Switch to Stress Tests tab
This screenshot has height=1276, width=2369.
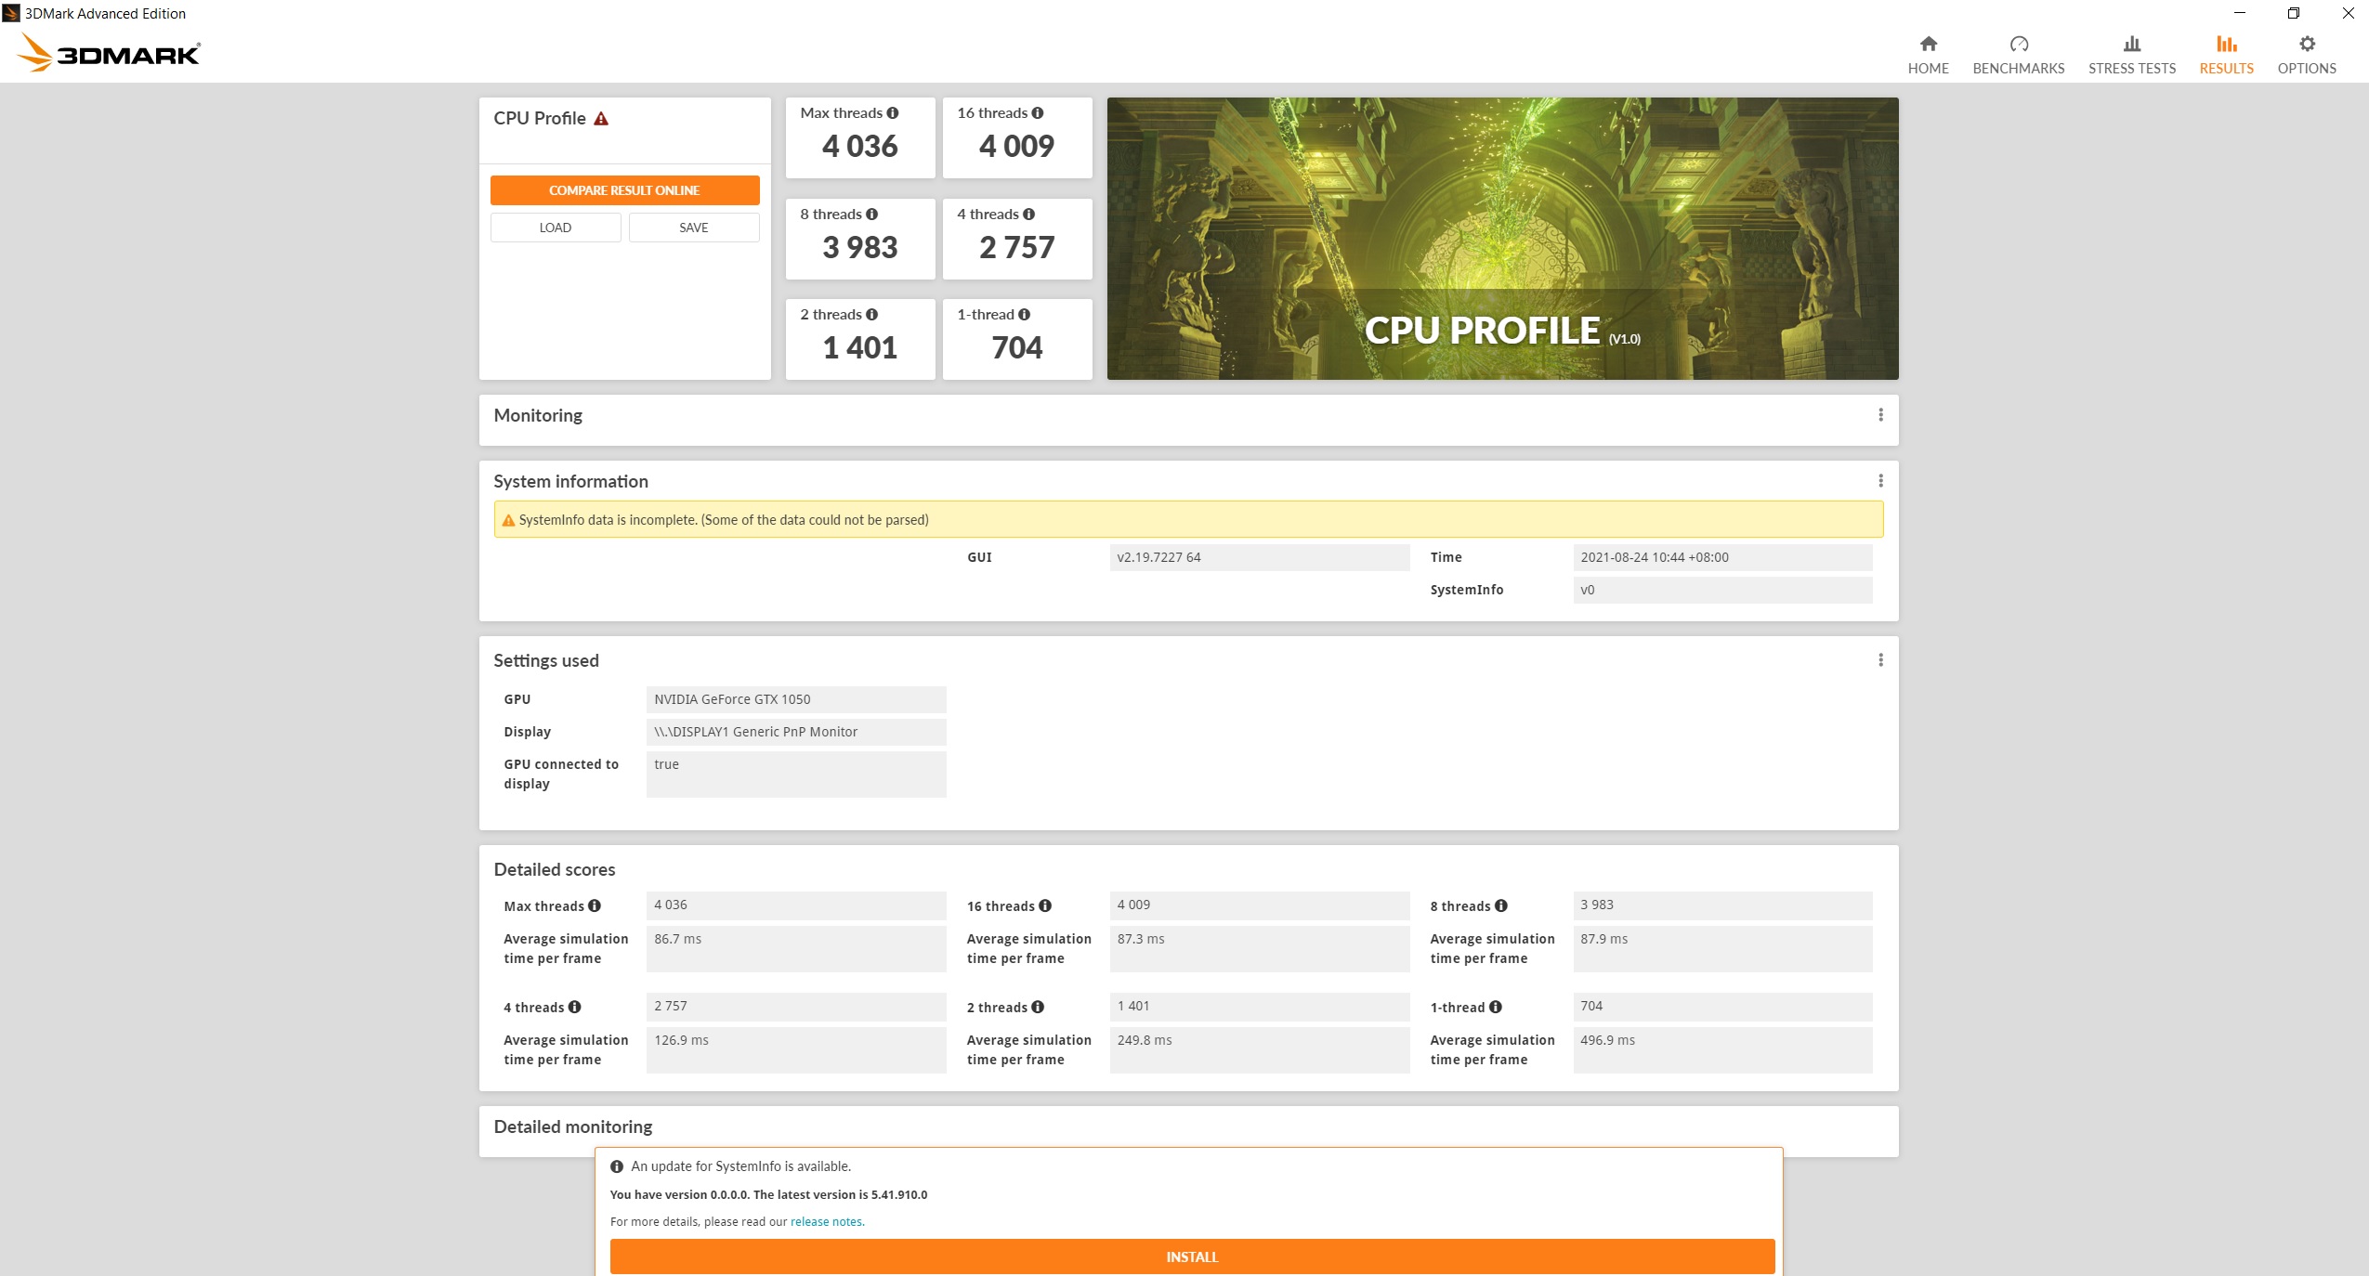[2131, 54]
